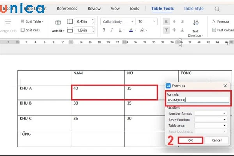Align cell text to top
The width and height of the screenshot is (234, 156).
point(165,30)
